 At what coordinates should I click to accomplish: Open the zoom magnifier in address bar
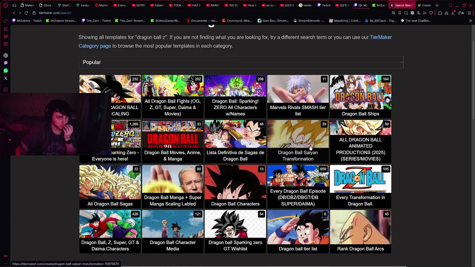tap(393, 13)
